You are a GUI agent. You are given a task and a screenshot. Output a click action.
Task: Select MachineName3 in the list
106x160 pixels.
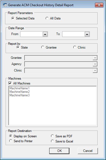click(20, 95)
